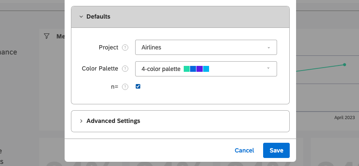The height and width of the screenshot is (166, 359).
Task: Click the help icon beside Project
Action: coord(125,48)
